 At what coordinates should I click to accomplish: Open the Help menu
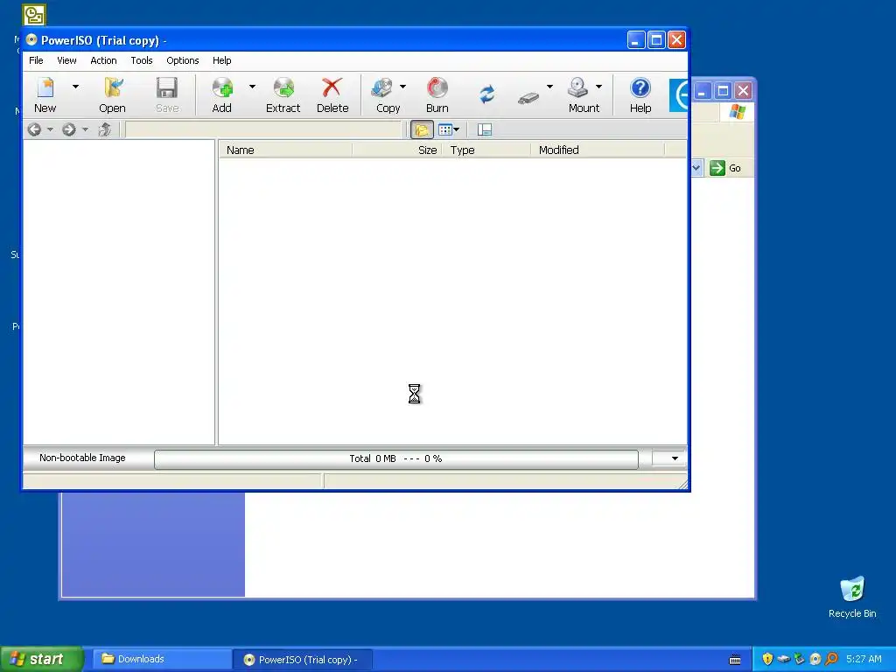tap(221, 60)
